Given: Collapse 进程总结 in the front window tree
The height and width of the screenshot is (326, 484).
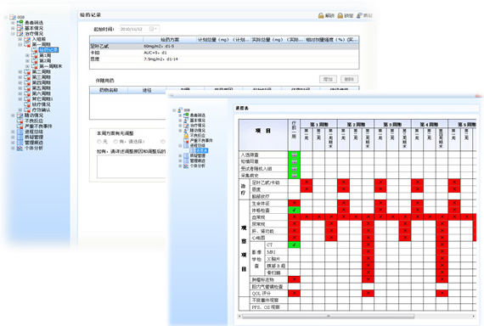Looking at the screenshot, I should pos(180,145).
